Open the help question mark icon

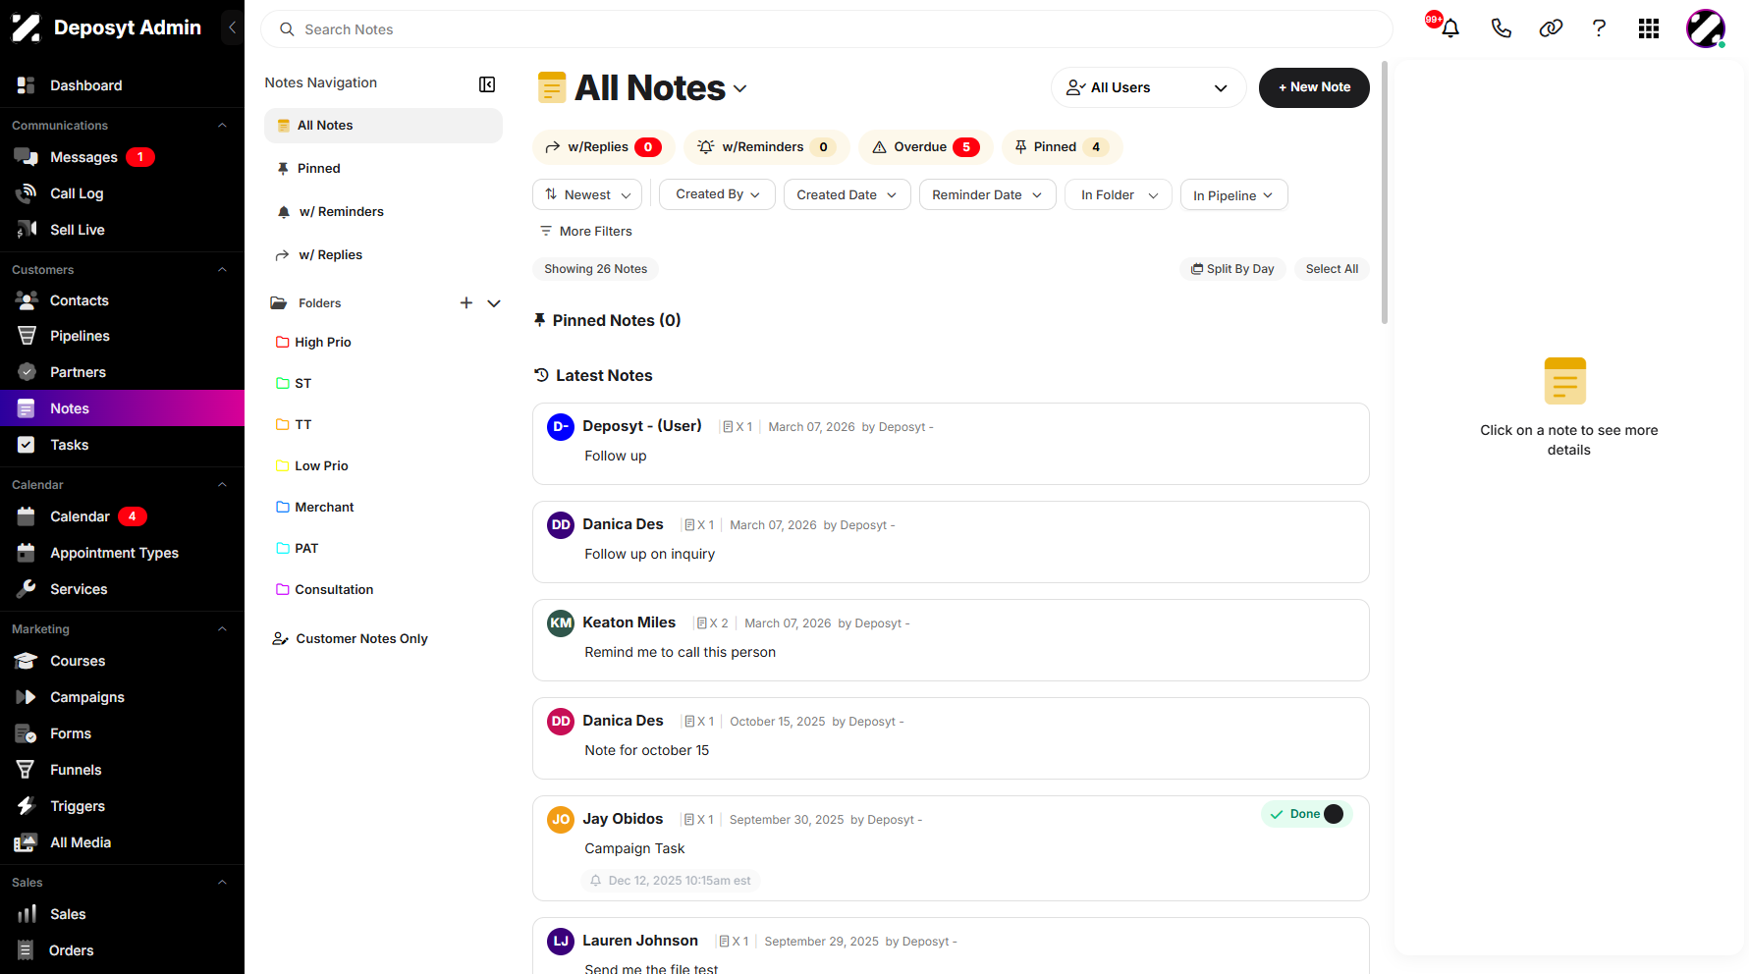click(1599, 28)
